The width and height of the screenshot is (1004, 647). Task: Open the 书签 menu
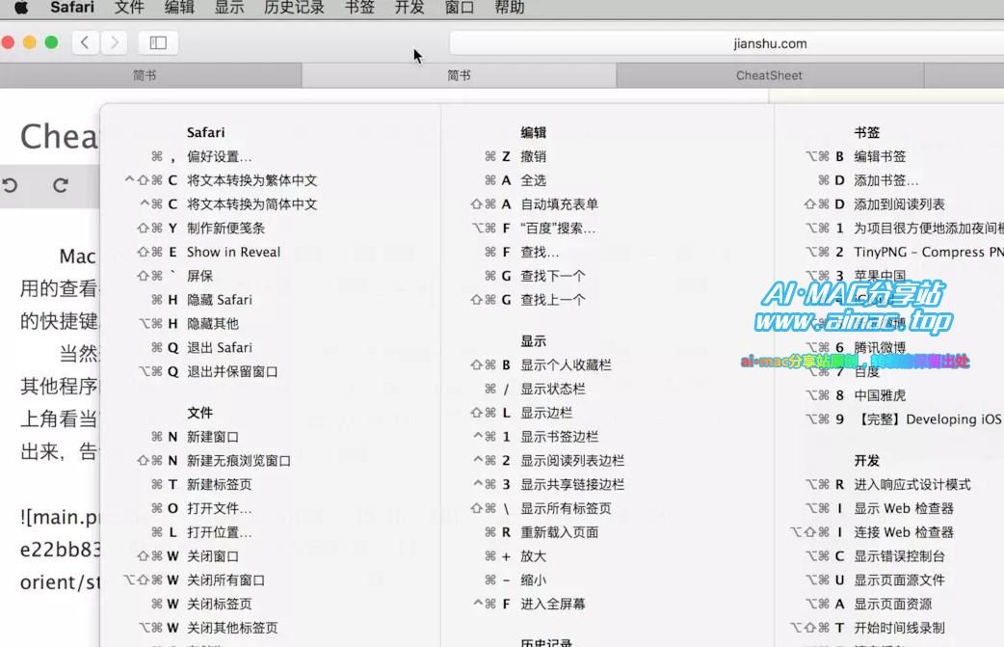(x=359, y=8)
